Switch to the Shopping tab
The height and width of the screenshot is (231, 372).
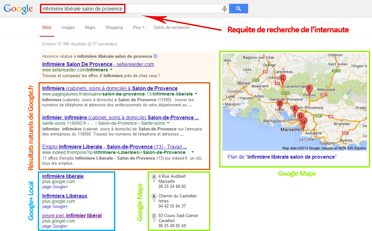114,28
